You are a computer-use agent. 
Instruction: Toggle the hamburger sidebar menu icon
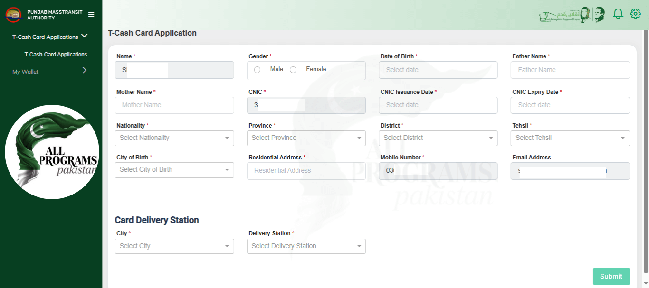(91, 14)
